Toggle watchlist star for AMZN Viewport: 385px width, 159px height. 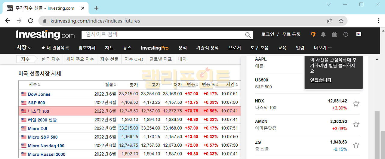356,124
